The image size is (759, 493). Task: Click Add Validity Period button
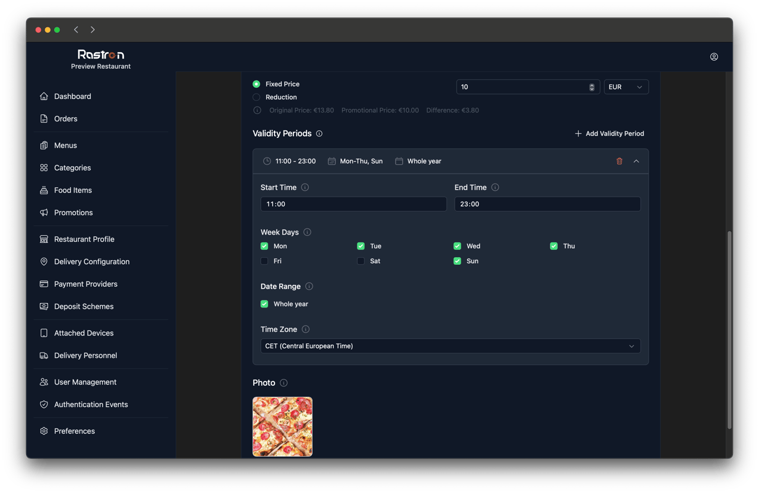coord(609,134)
